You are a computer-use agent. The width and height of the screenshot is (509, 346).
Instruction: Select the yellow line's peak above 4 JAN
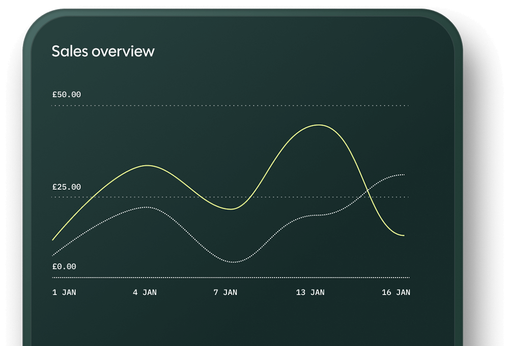pyautogui.click(x=148, y=165)
